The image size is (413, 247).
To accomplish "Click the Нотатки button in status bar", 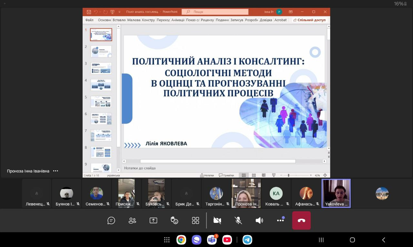I will (x=207, y=175).
